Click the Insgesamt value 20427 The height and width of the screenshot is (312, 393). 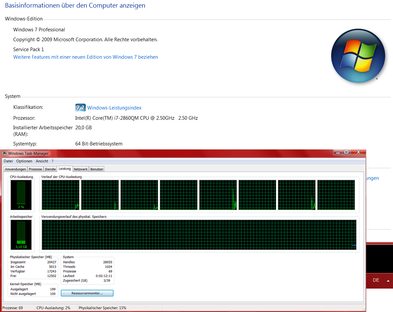click(x=52, y=262)
